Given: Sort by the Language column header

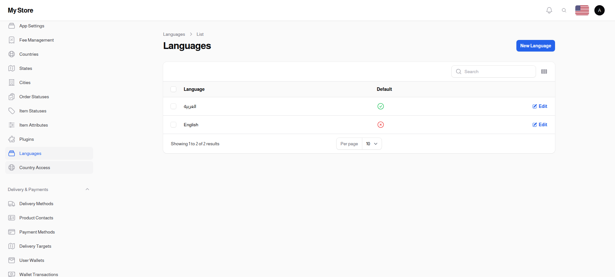Looking at the screenshot, I should pos(194,89).
